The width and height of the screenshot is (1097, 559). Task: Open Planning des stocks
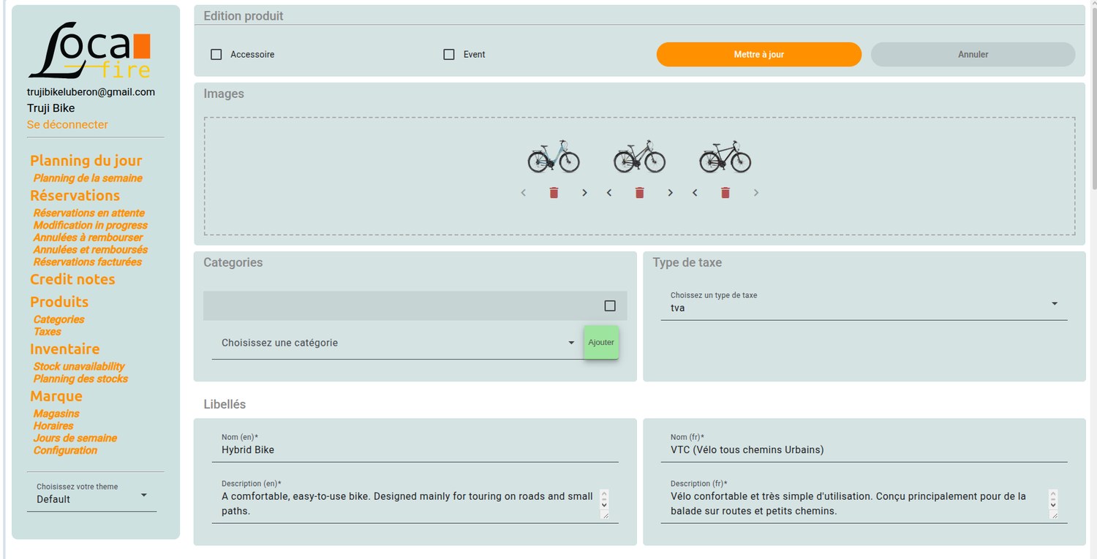[x=80, y=379]
